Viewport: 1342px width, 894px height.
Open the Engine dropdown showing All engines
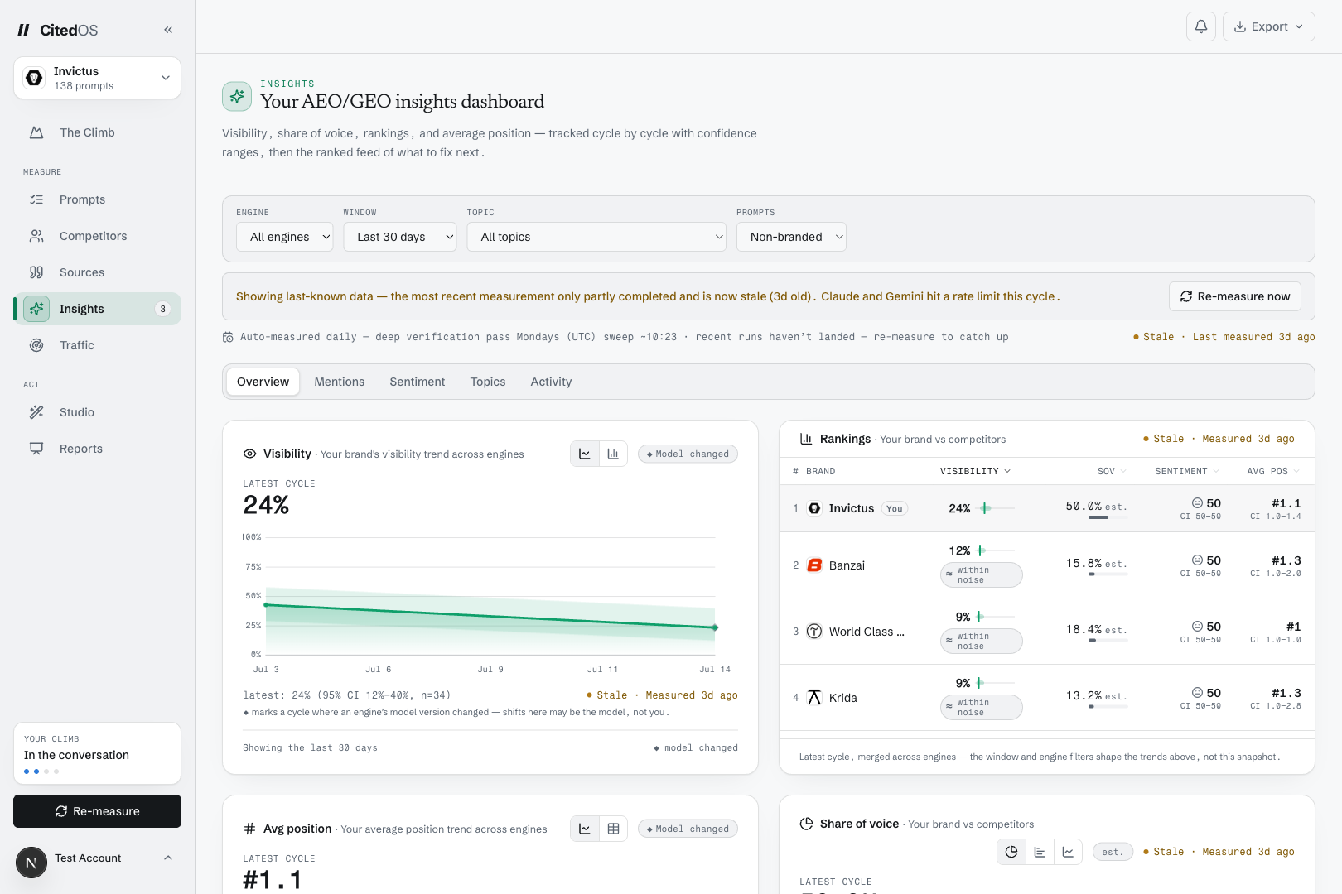click(284, 237)
